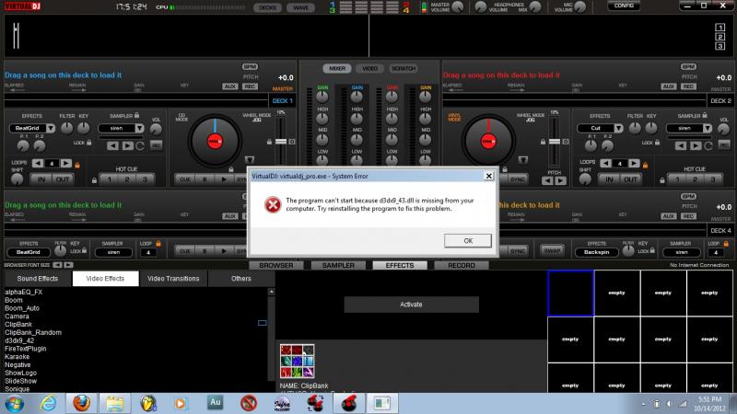The width and height of the screenshot is (737, 414).
Task: Double Deck 1 loop length arrow
Action: coord(66,163)
